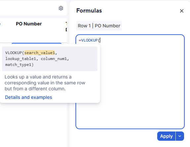Open the settings gear icon
This screenshot has width=190, height=147.
coord(61,8)
